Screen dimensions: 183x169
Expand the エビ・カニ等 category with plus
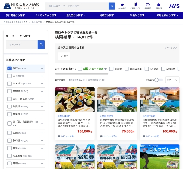(x=42, y=99)
